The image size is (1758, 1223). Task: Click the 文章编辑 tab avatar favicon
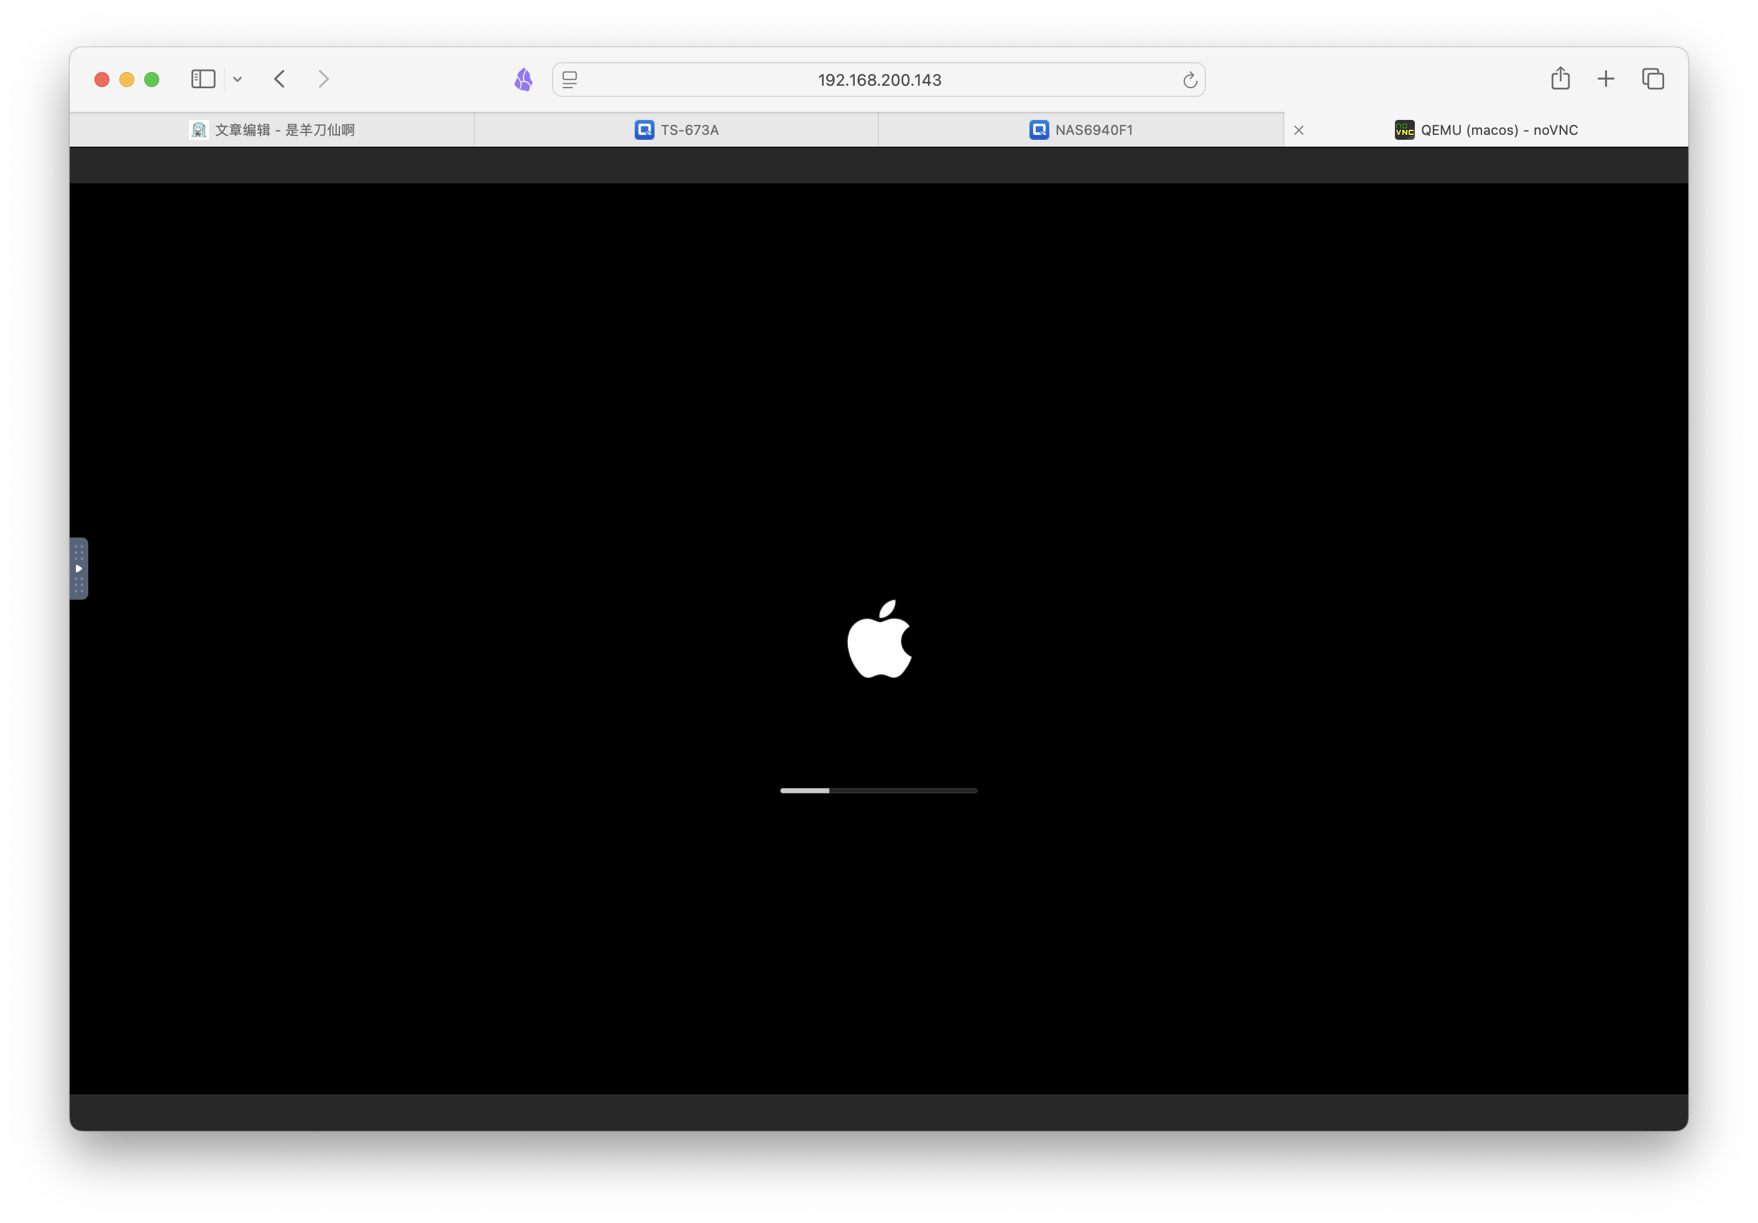click(x=198, y=130)
